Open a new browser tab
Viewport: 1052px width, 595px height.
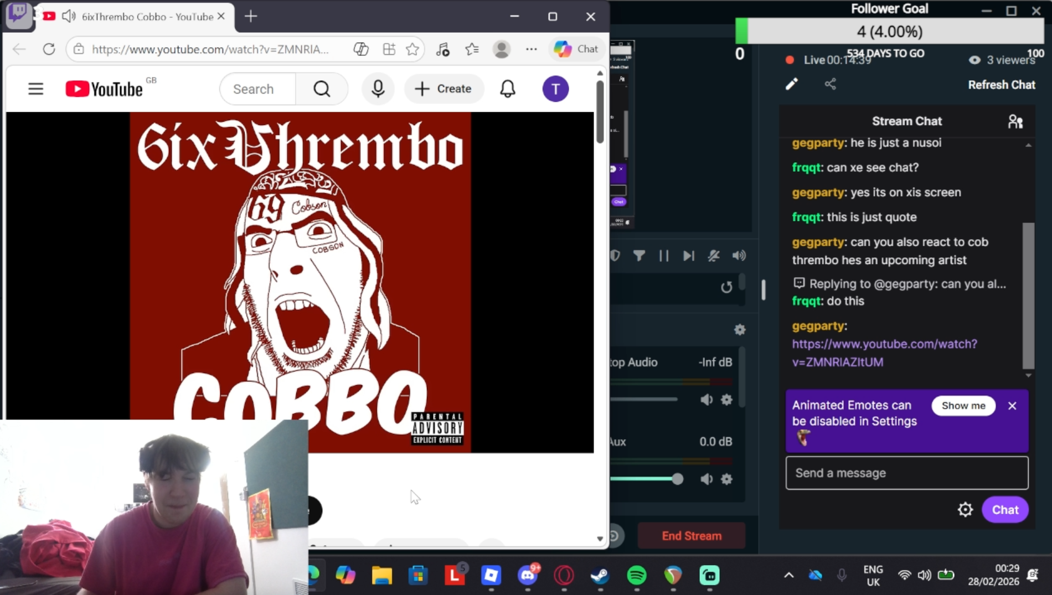[251, 17]
